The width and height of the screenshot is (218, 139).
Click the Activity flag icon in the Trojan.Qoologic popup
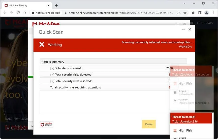point(175,101)
